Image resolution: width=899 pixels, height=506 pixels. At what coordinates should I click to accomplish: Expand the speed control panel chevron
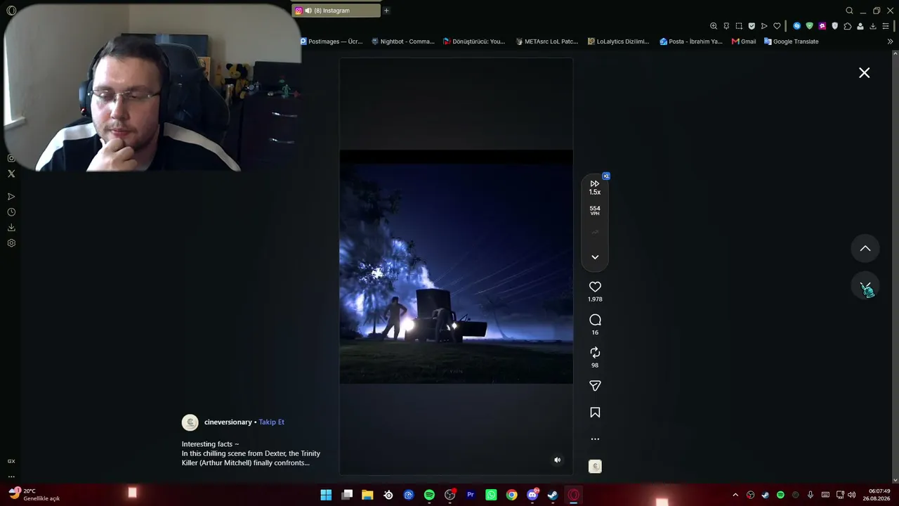click(x=595, y=257)
